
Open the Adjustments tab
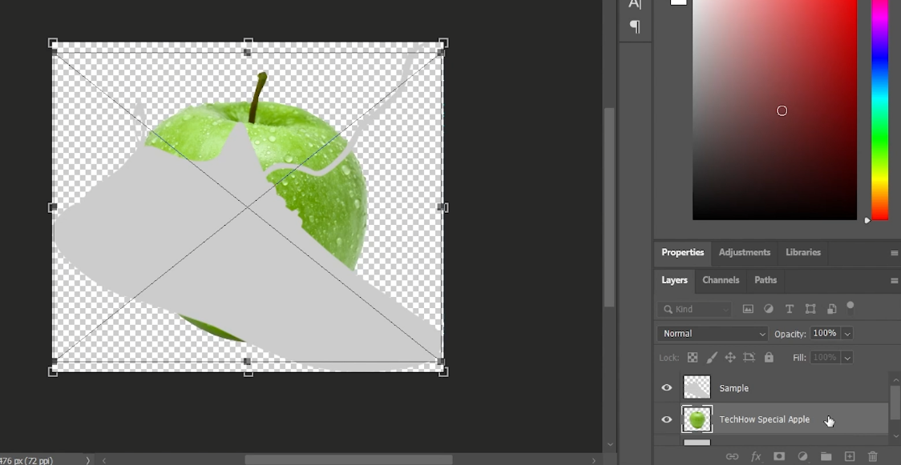(x=744, y=252)
